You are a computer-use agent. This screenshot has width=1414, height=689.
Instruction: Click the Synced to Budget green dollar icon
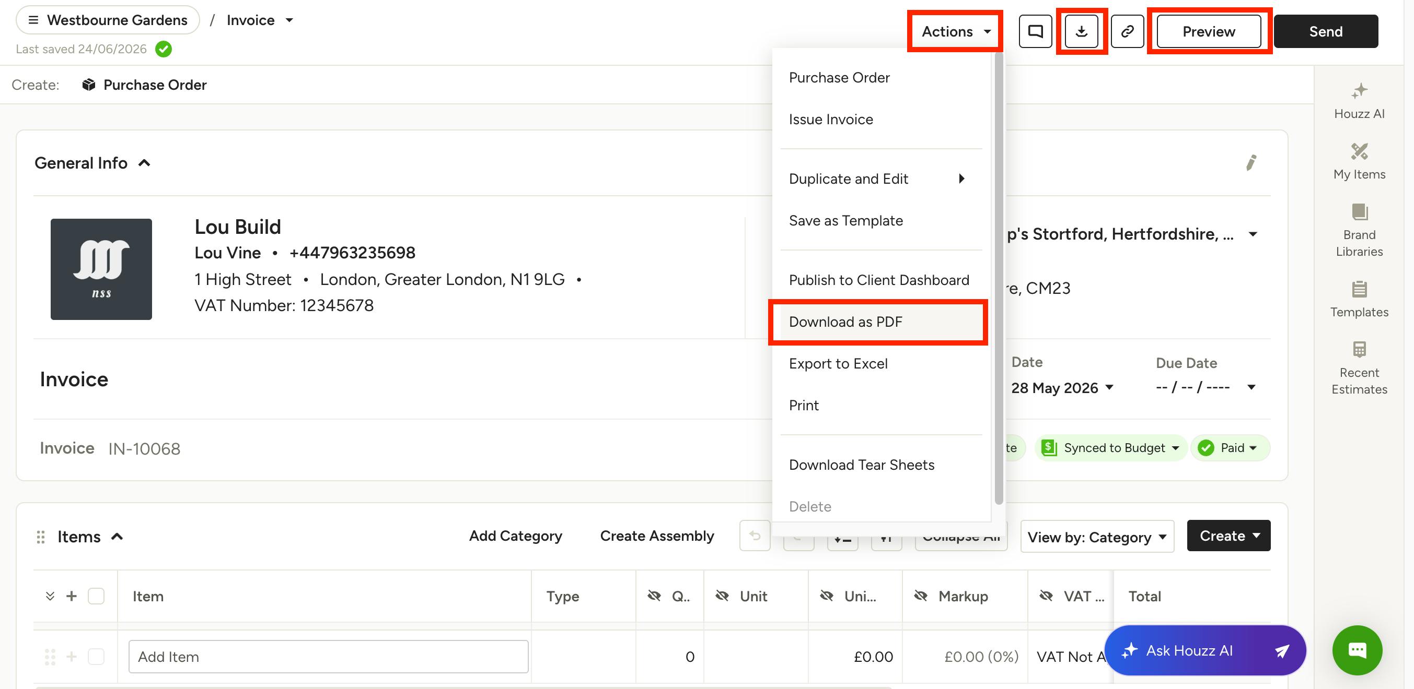[x=1049, y=448]
